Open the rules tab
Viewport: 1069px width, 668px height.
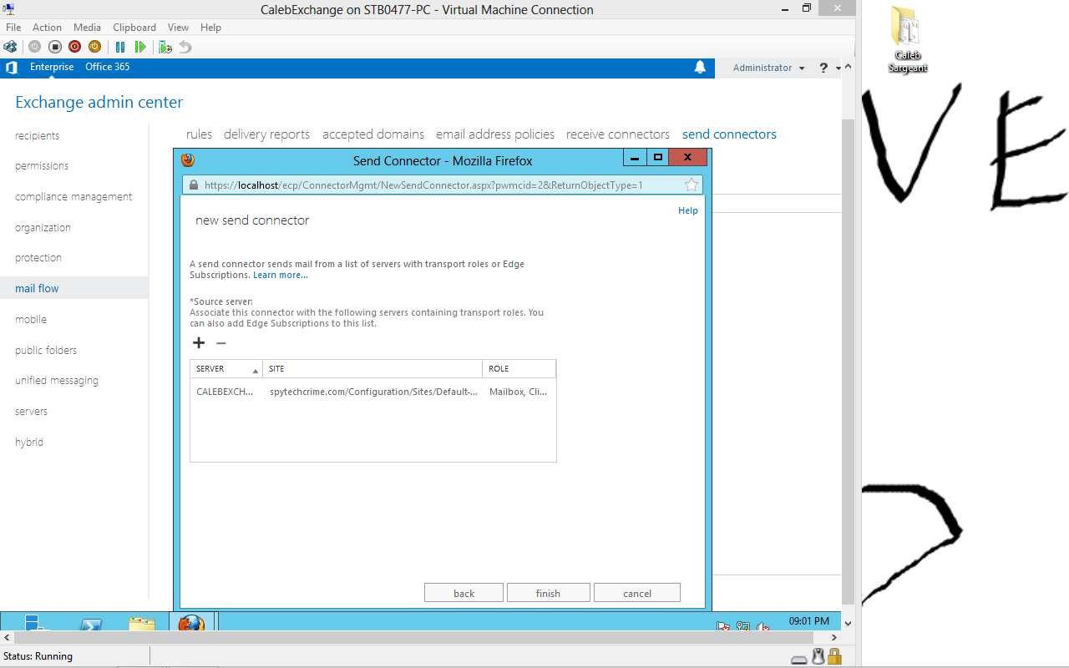(x=199, y=134)
